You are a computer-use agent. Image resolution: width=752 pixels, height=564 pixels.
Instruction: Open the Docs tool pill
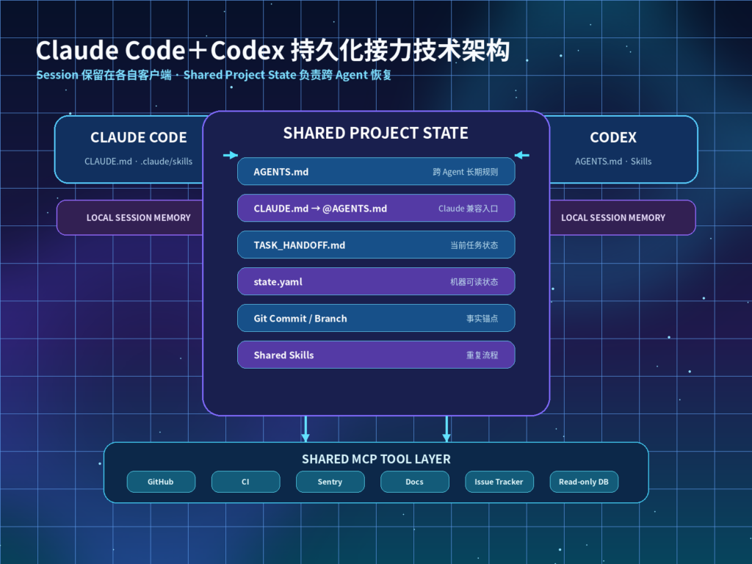[414, 482]
